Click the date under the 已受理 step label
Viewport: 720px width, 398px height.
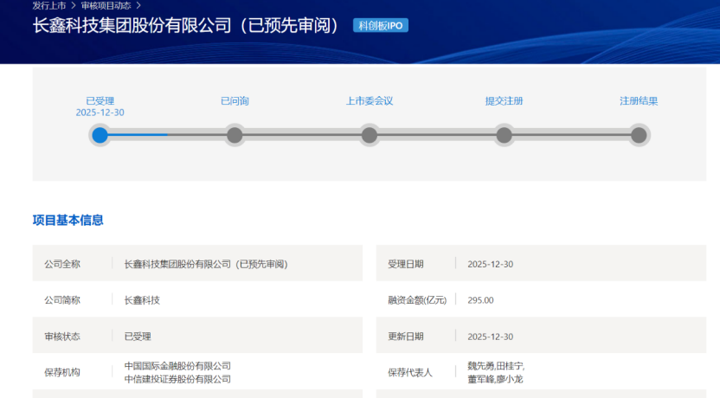[x=100, y=112]
